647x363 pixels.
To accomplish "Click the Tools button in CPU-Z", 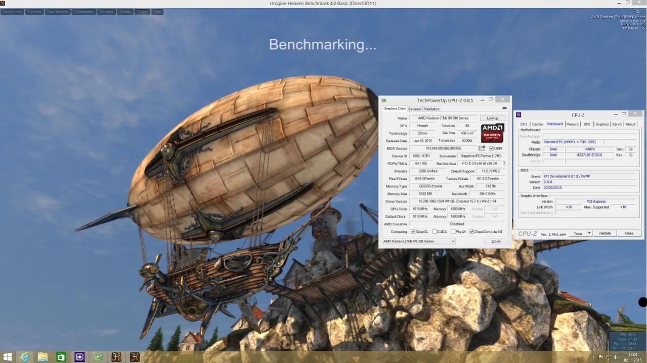I will 578,233.
